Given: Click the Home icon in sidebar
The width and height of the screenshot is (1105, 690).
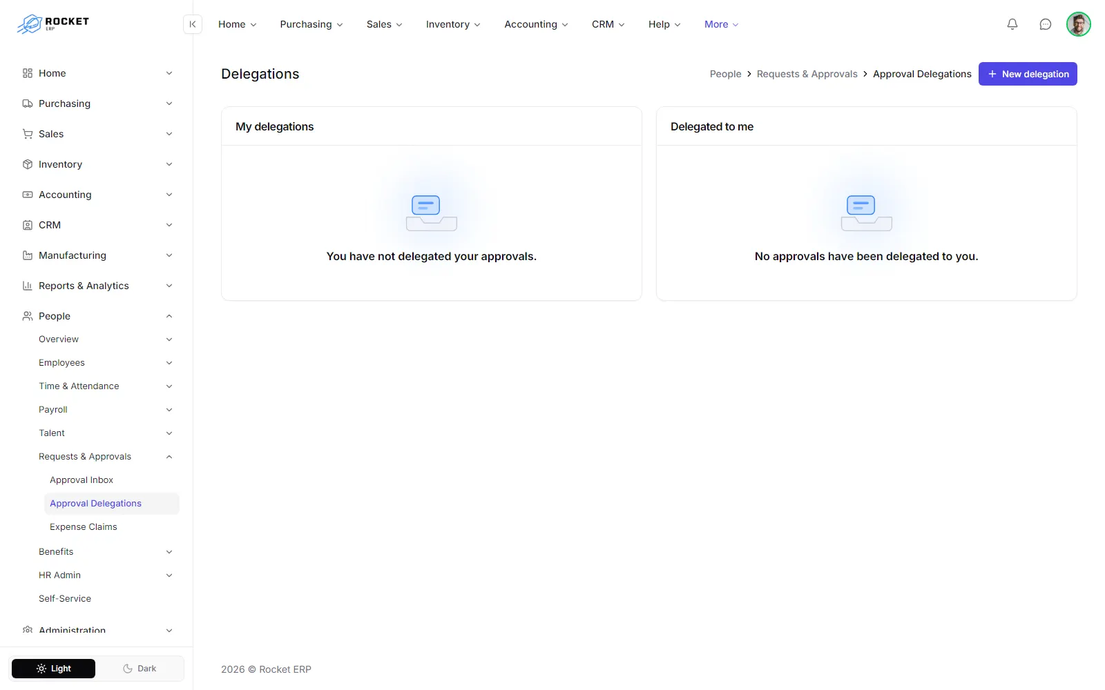Looking at the screenshot, I should pos(28,73).
